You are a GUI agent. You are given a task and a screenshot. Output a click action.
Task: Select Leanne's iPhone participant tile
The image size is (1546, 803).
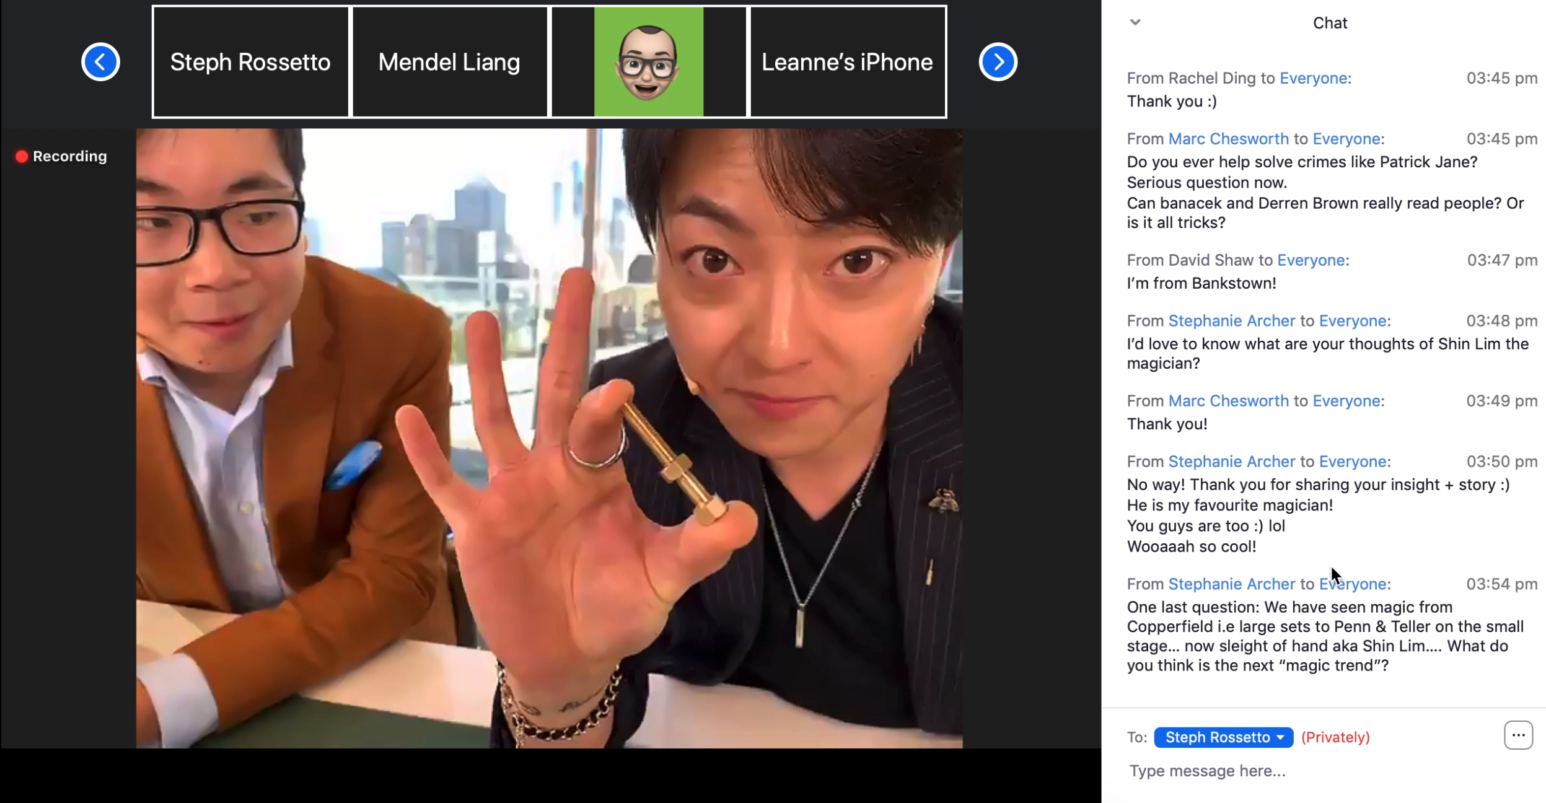click(x=847, y=62)
